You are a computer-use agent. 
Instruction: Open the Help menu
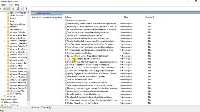17,5
